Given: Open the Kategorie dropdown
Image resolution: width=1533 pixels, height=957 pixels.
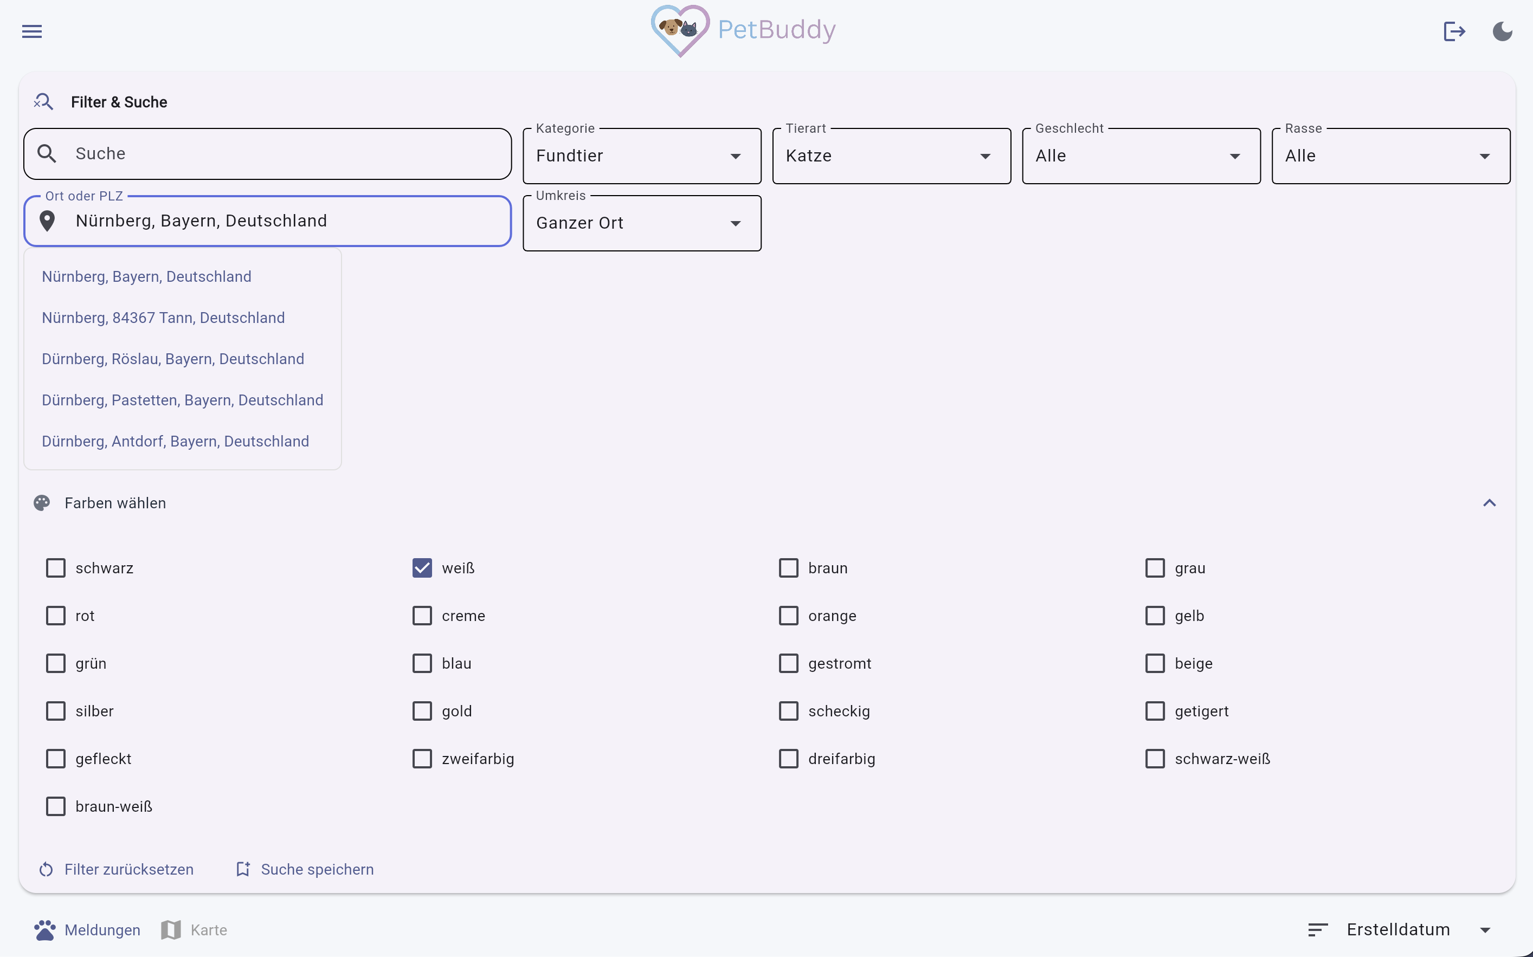Looking at the screenshot, I should [x=642, y=156].
